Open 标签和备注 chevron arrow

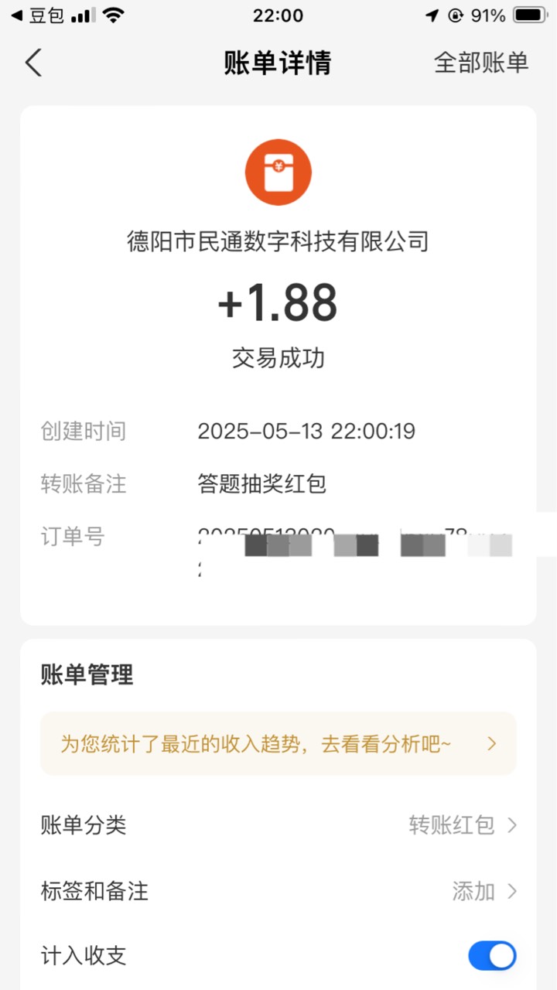[x=511, y=891]
